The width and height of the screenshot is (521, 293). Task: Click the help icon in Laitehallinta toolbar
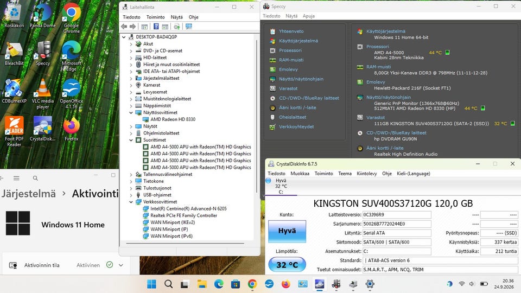pos(156,27)
